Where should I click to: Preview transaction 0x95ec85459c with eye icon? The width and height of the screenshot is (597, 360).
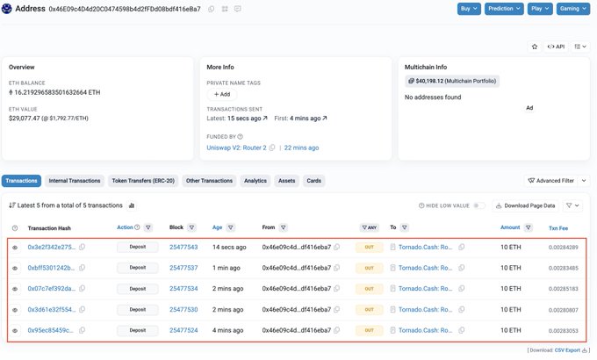pos(15,331)
